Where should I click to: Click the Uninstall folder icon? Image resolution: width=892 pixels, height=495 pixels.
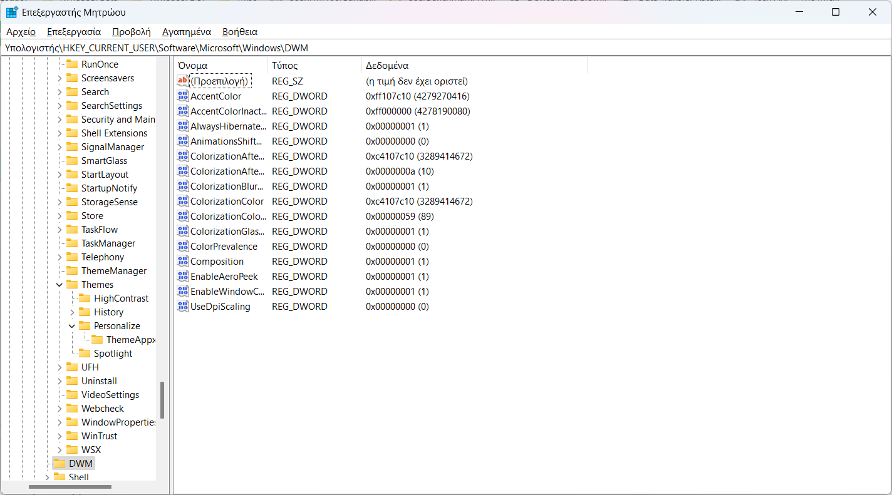[71, 381]
